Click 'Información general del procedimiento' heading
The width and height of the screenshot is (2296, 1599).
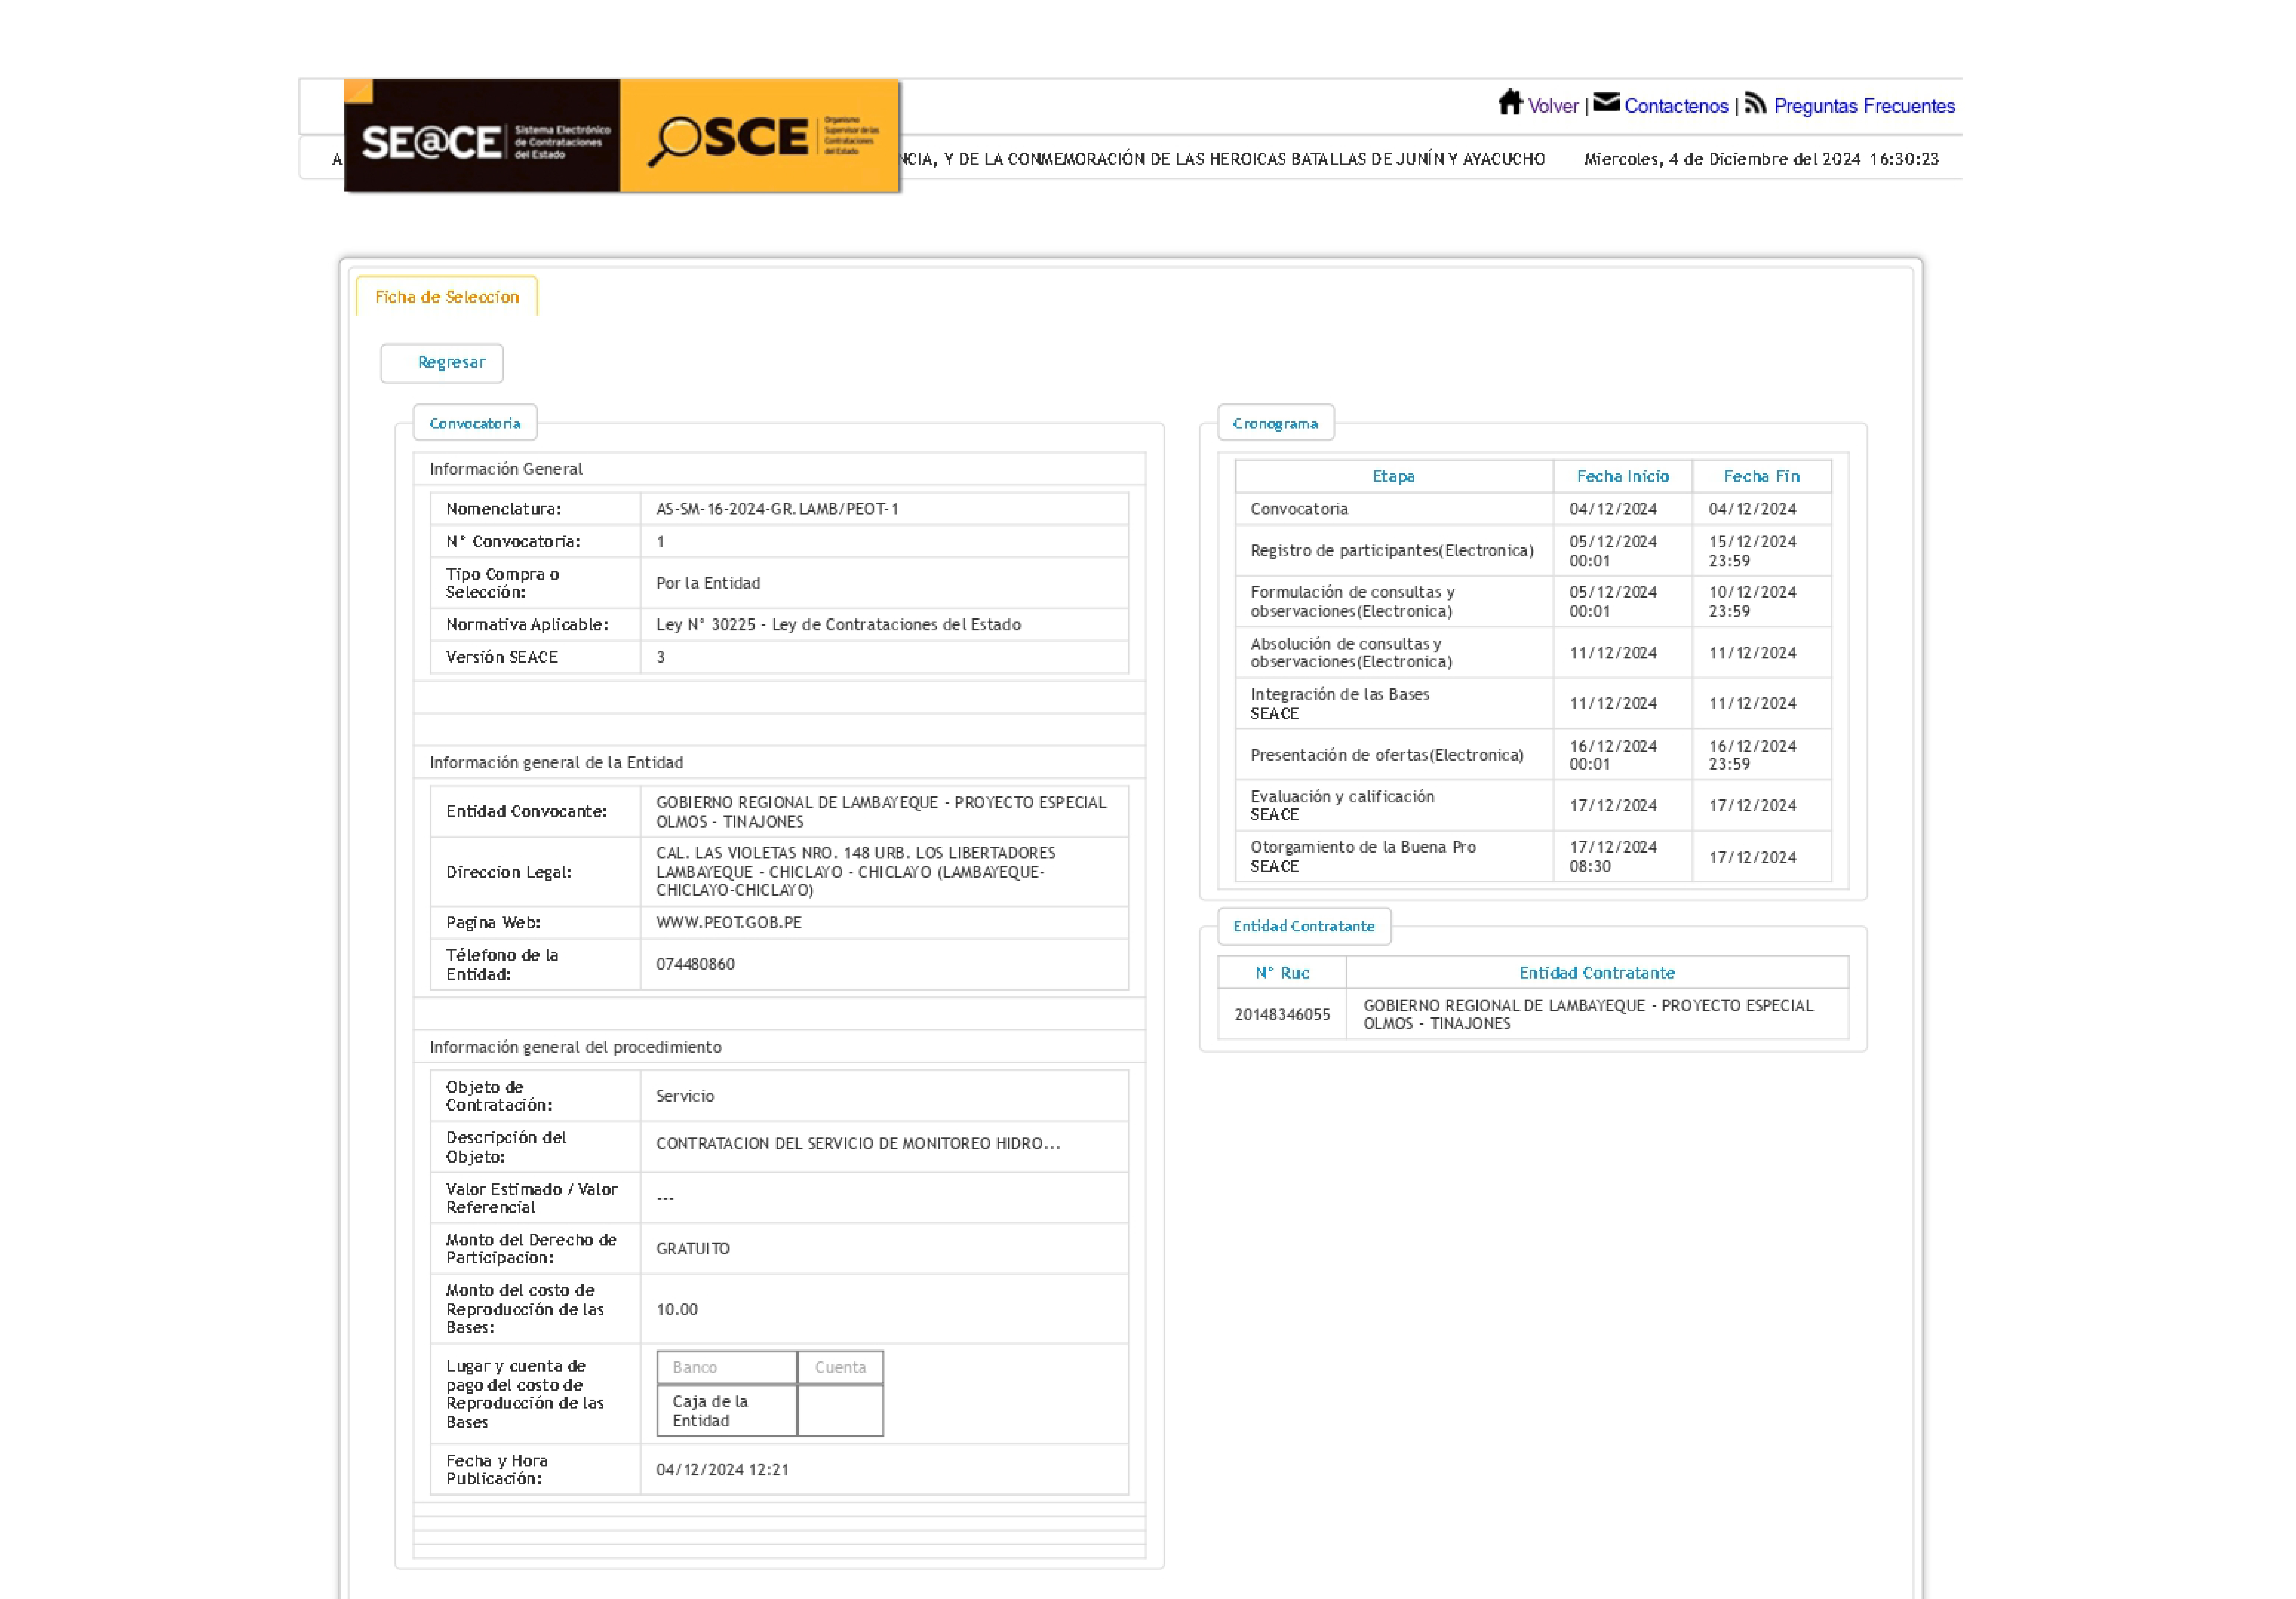[x=576, y=1047]
